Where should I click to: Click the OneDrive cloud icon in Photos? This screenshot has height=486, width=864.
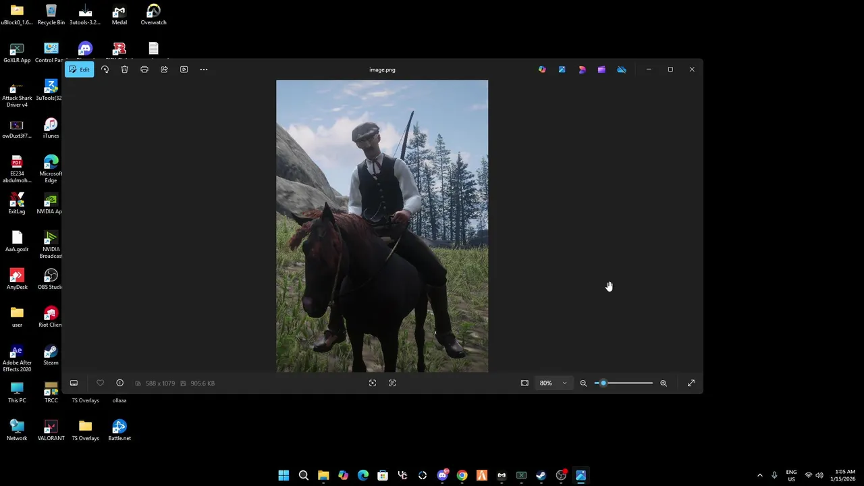coord(622,70)
